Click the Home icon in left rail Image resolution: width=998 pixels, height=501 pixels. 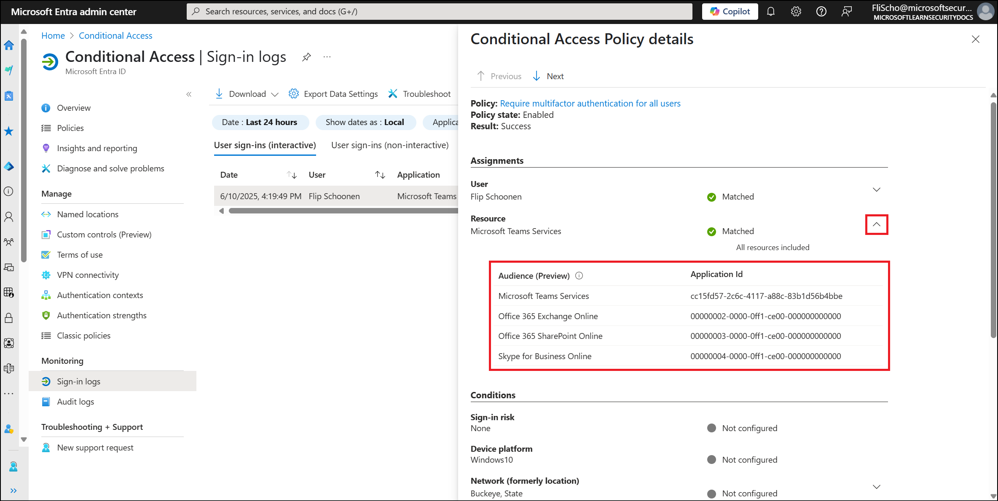tap(9, 45)
